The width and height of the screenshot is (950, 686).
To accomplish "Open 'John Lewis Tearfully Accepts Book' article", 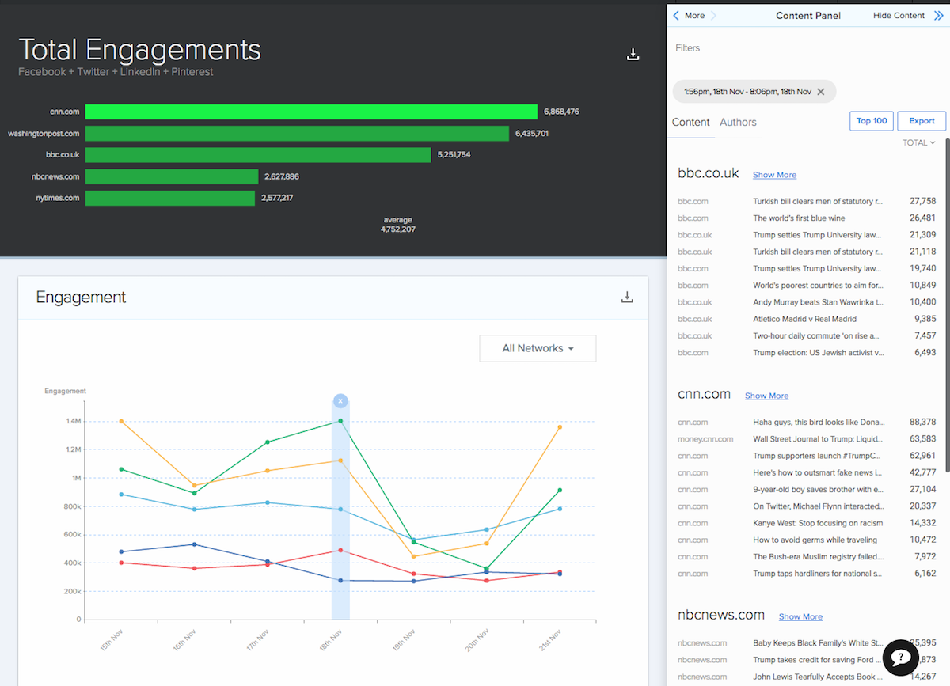I will pyautogui.click(x=818, y=677).
